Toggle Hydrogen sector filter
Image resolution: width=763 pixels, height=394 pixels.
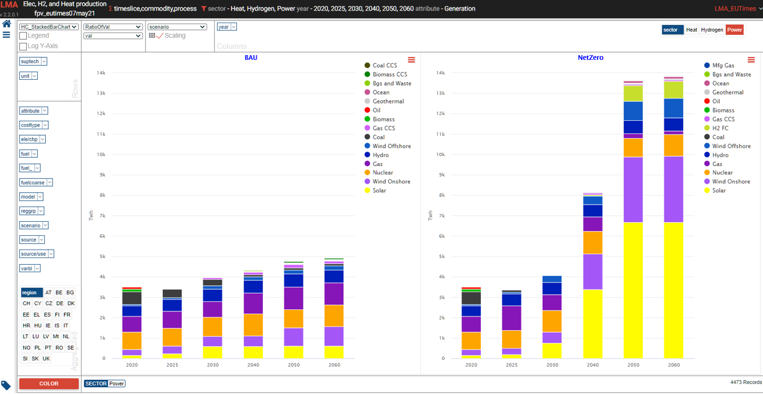click(712, 30)
